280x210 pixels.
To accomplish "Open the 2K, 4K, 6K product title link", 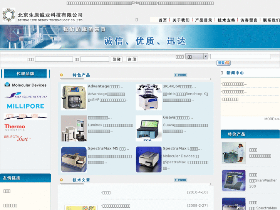I will pos(179,86).
